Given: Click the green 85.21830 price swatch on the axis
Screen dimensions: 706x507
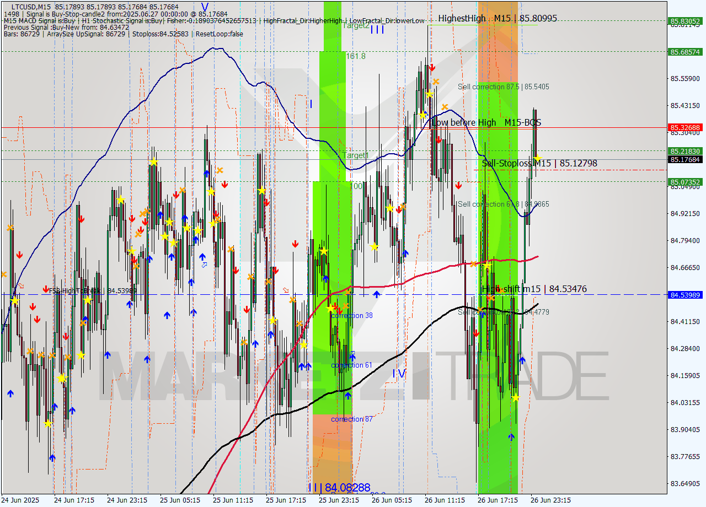Looking at the screenshot, I should 684,150.
